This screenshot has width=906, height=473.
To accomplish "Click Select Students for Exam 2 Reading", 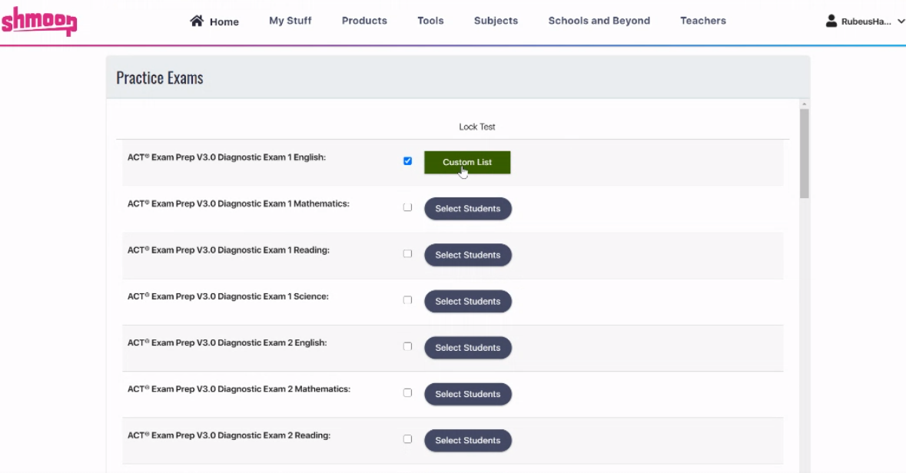I will coord(468,440).
